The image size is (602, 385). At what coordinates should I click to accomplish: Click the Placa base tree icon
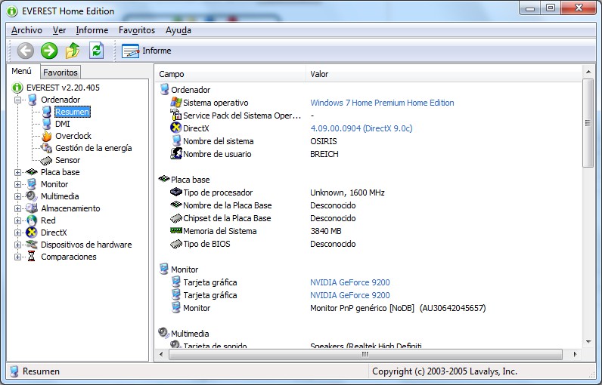coord(32,172)
